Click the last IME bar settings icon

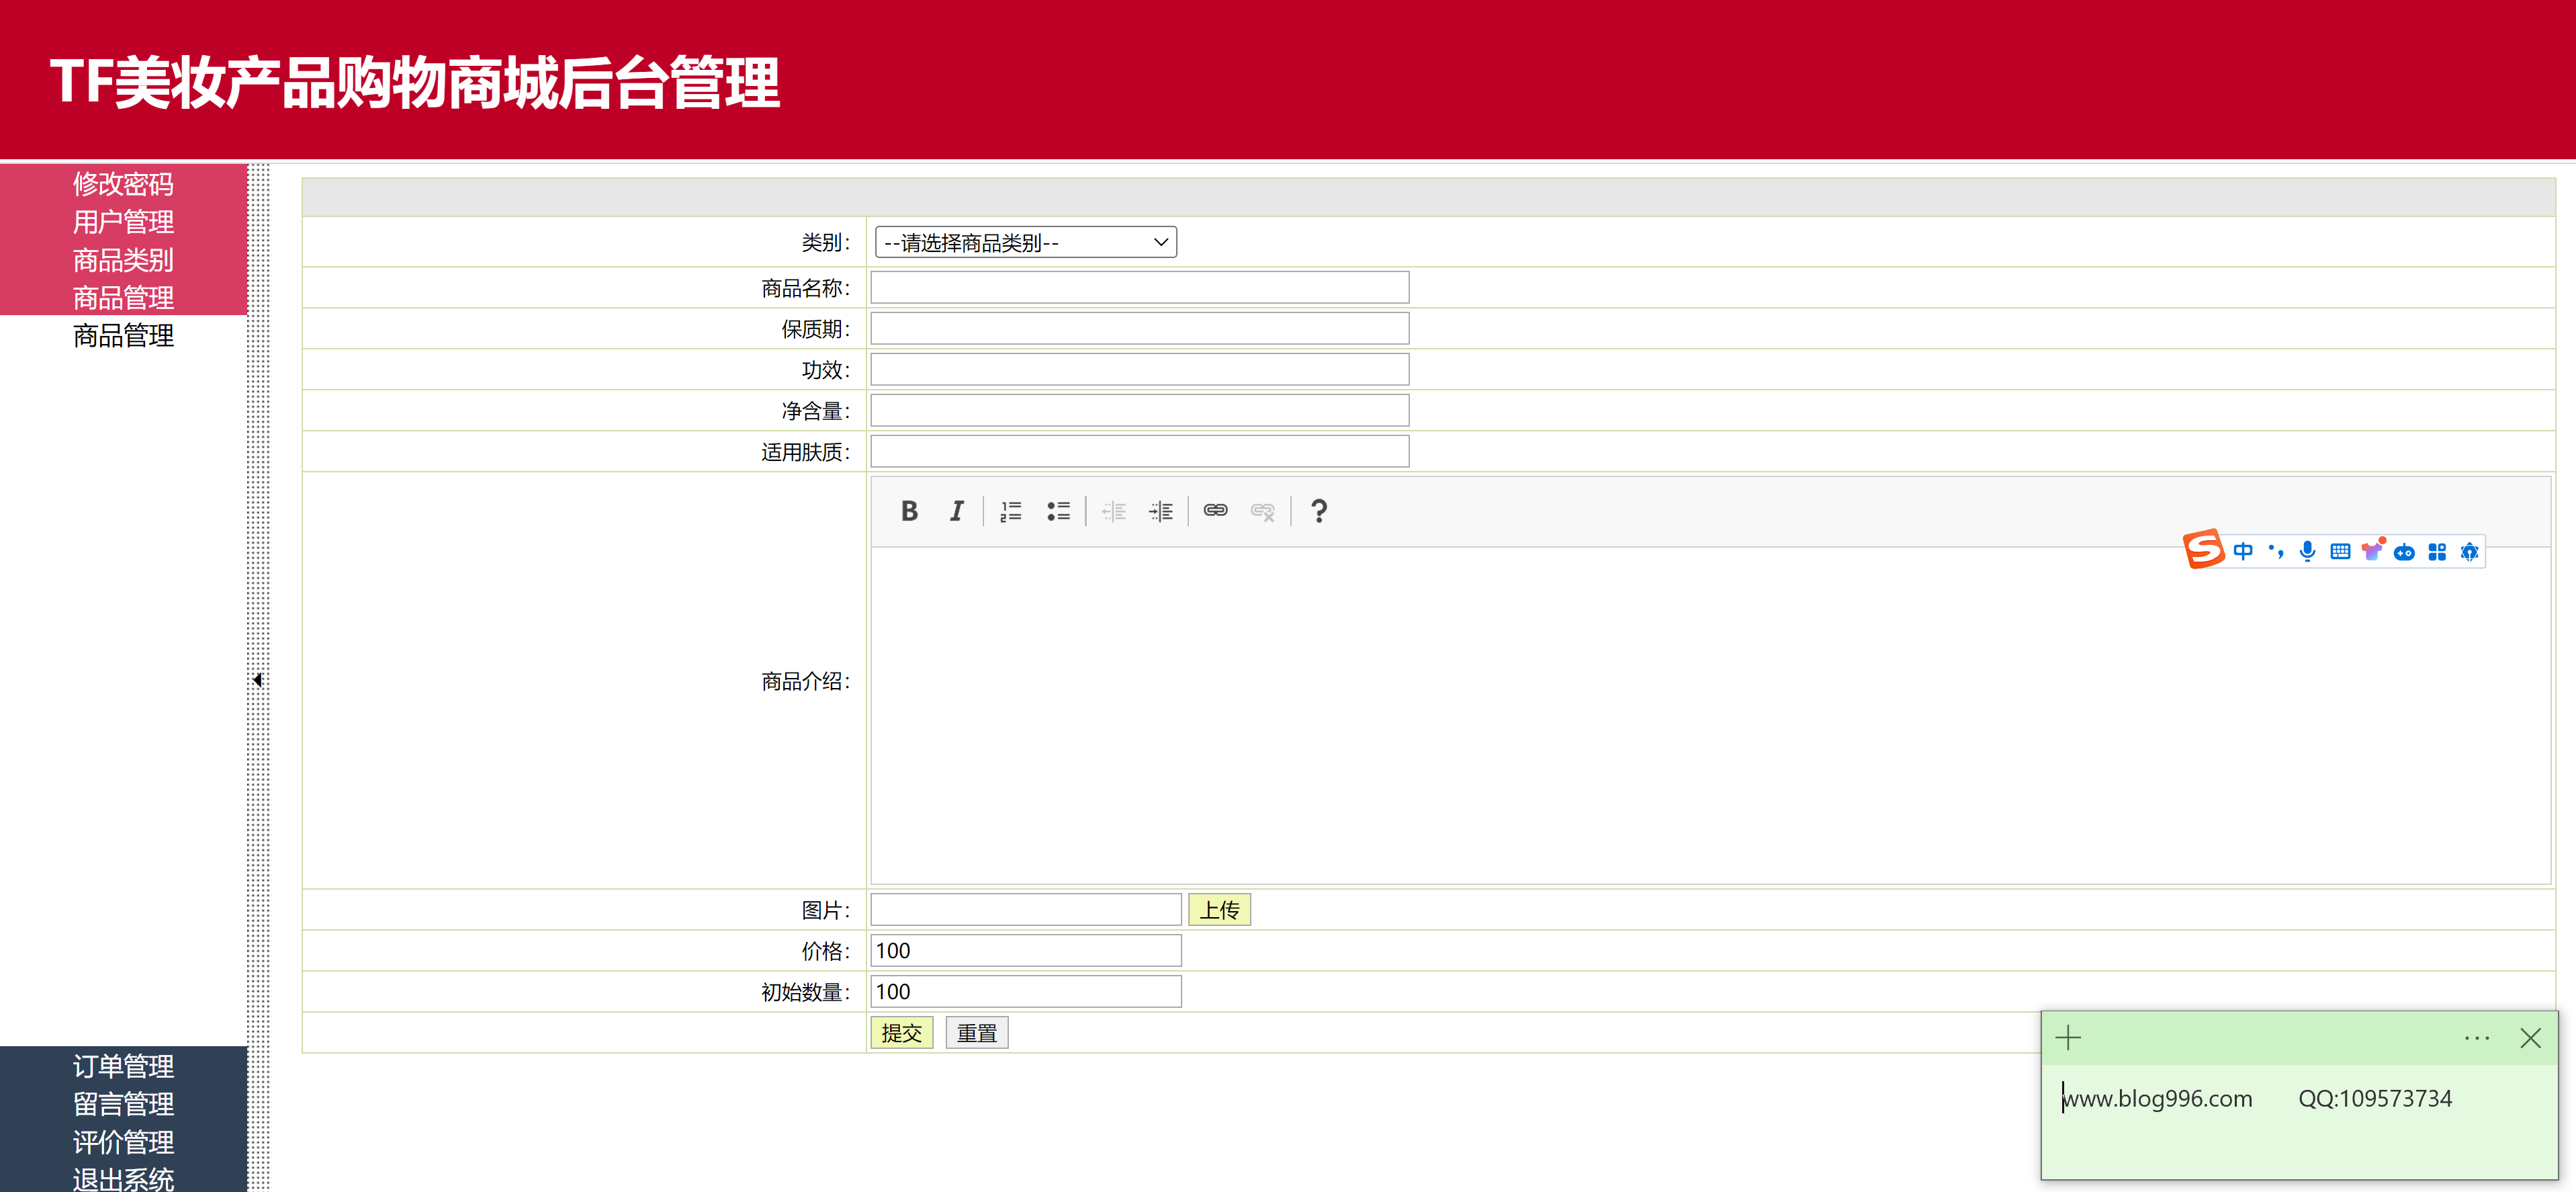click(x=2469, y=552)
